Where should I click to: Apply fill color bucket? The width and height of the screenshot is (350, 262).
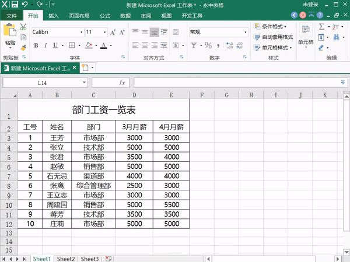pos(89,45)
